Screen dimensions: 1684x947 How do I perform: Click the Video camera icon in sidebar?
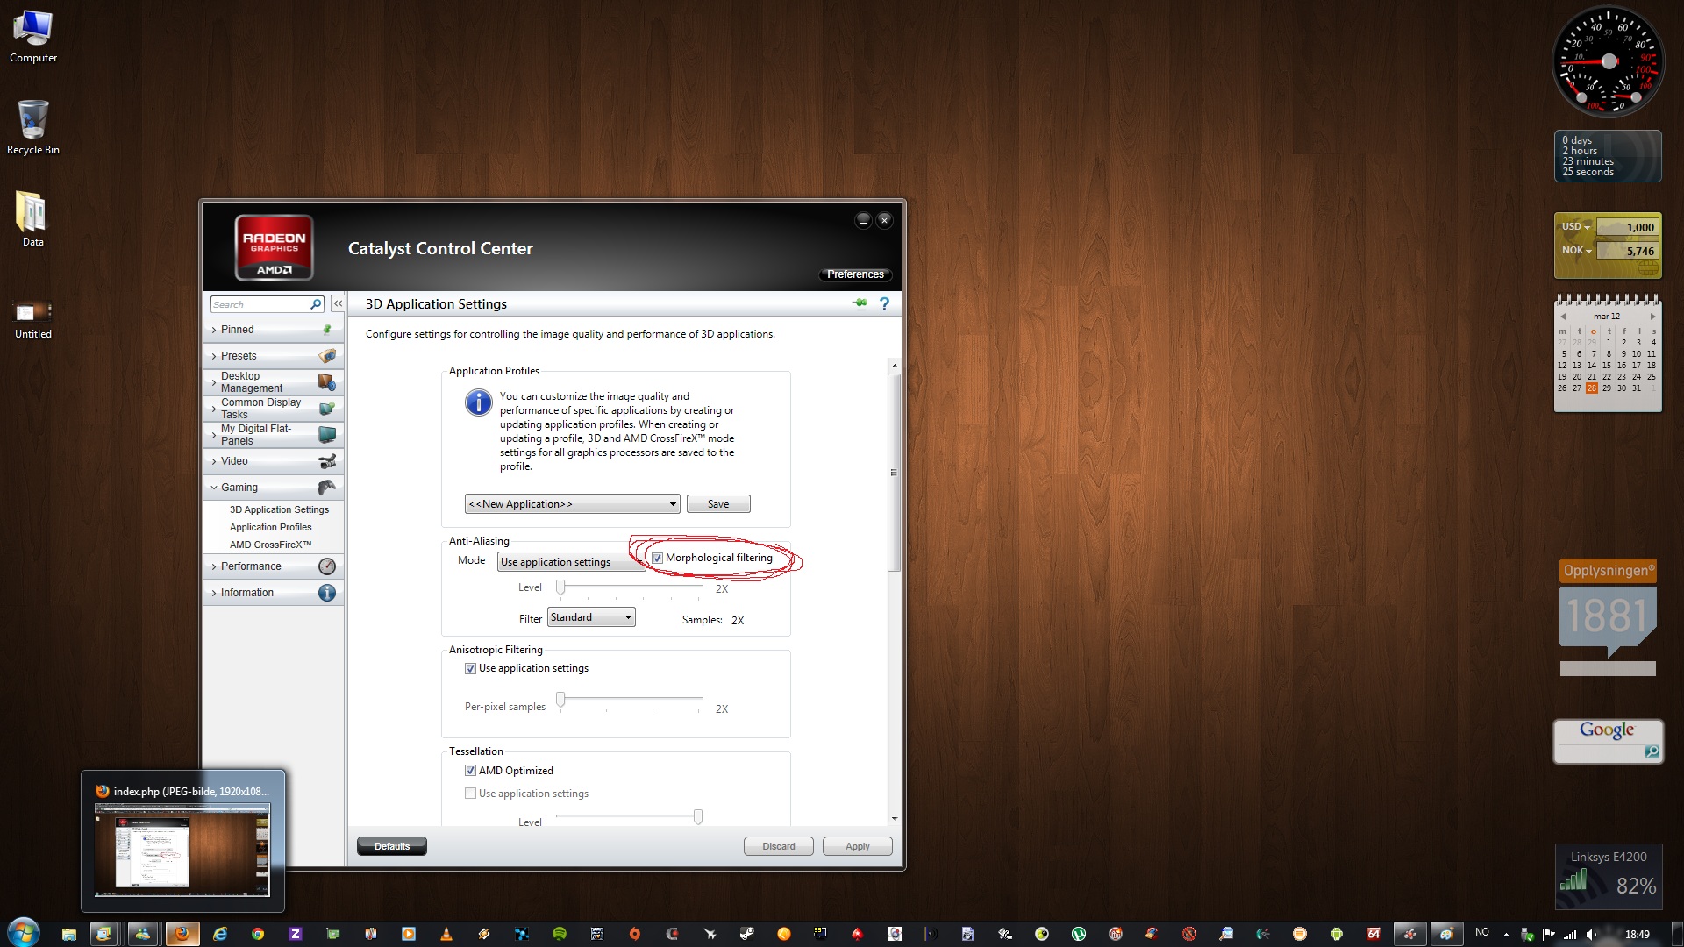click(x=327, y=461)
